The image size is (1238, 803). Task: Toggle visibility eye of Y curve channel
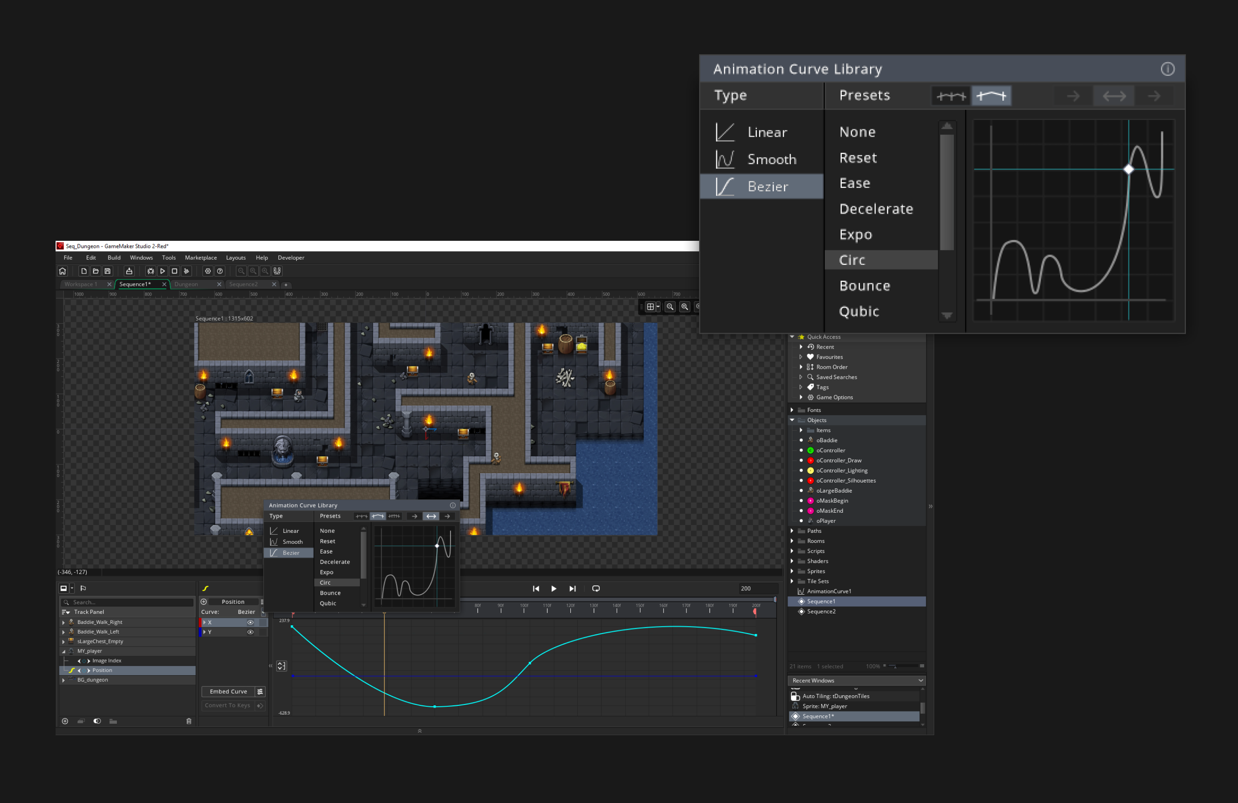coord(250,632)
